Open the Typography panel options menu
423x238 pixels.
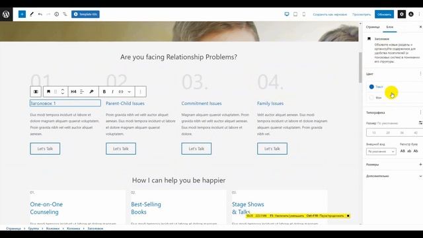coord(420,112)
